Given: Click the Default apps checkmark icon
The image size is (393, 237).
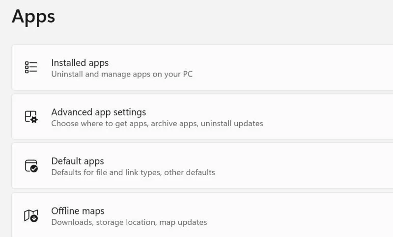Looking at the screenshot, I should 31,166.
